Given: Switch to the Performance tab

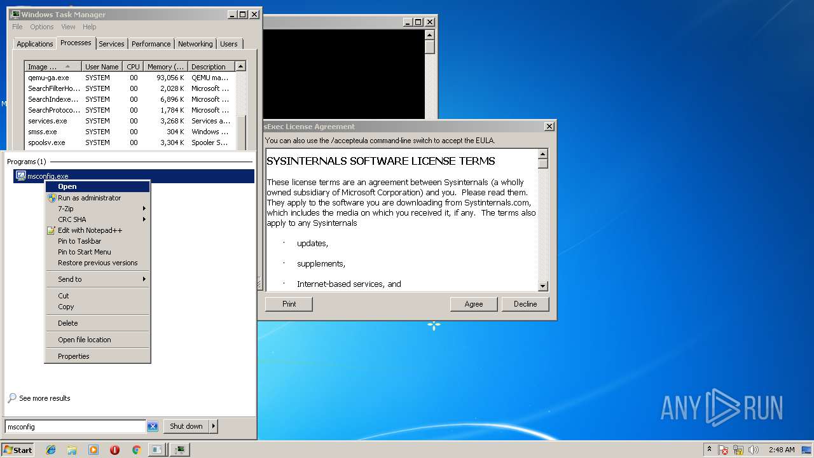Looking at the screenshot, I should pos(151,44).
